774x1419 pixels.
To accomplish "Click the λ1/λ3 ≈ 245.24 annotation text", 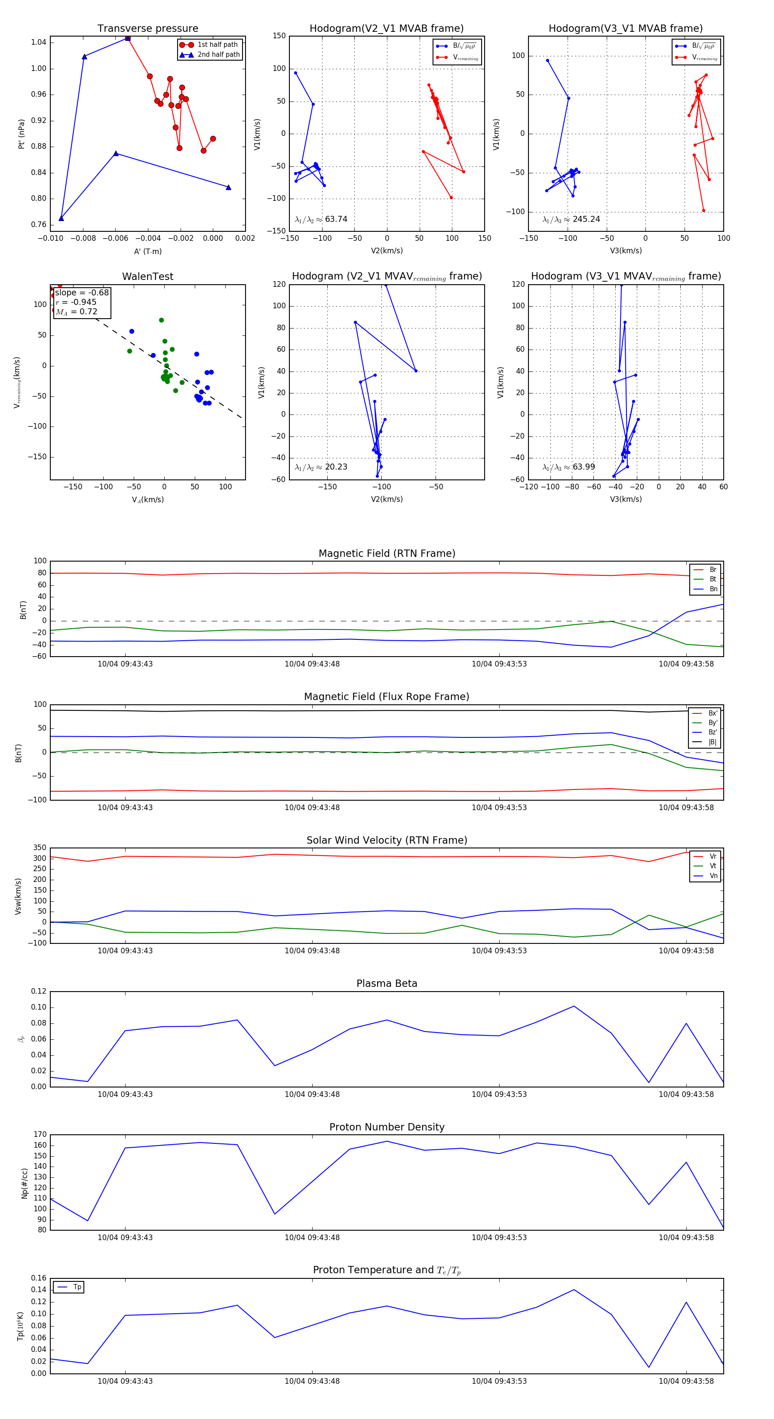I will pyautogui.click(x=571, y=219).
